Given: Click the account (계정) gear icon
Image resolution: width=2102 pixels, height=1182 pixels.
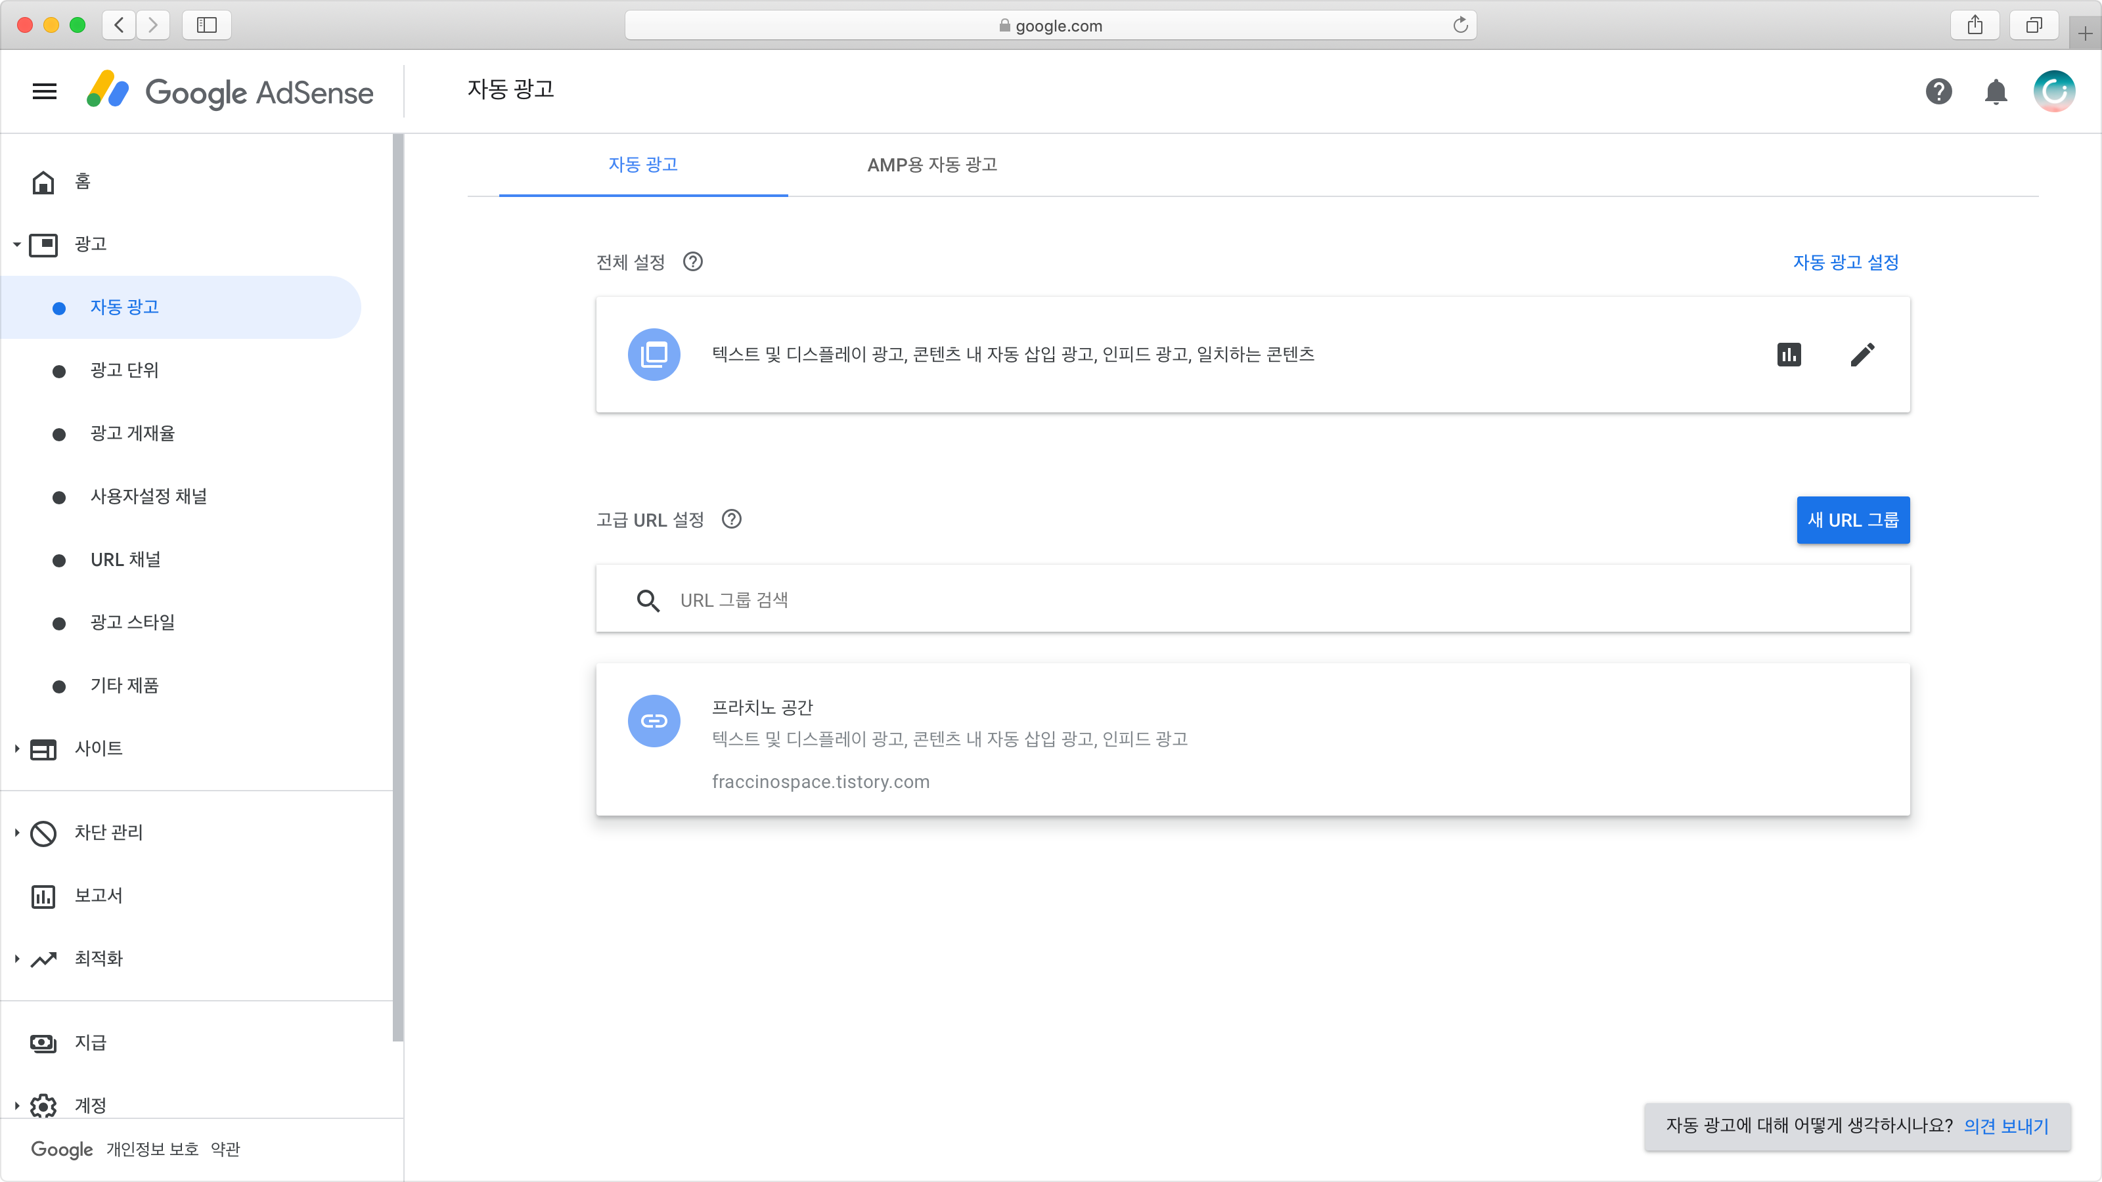Looking at the screenshot, I should click(43, 1106).
